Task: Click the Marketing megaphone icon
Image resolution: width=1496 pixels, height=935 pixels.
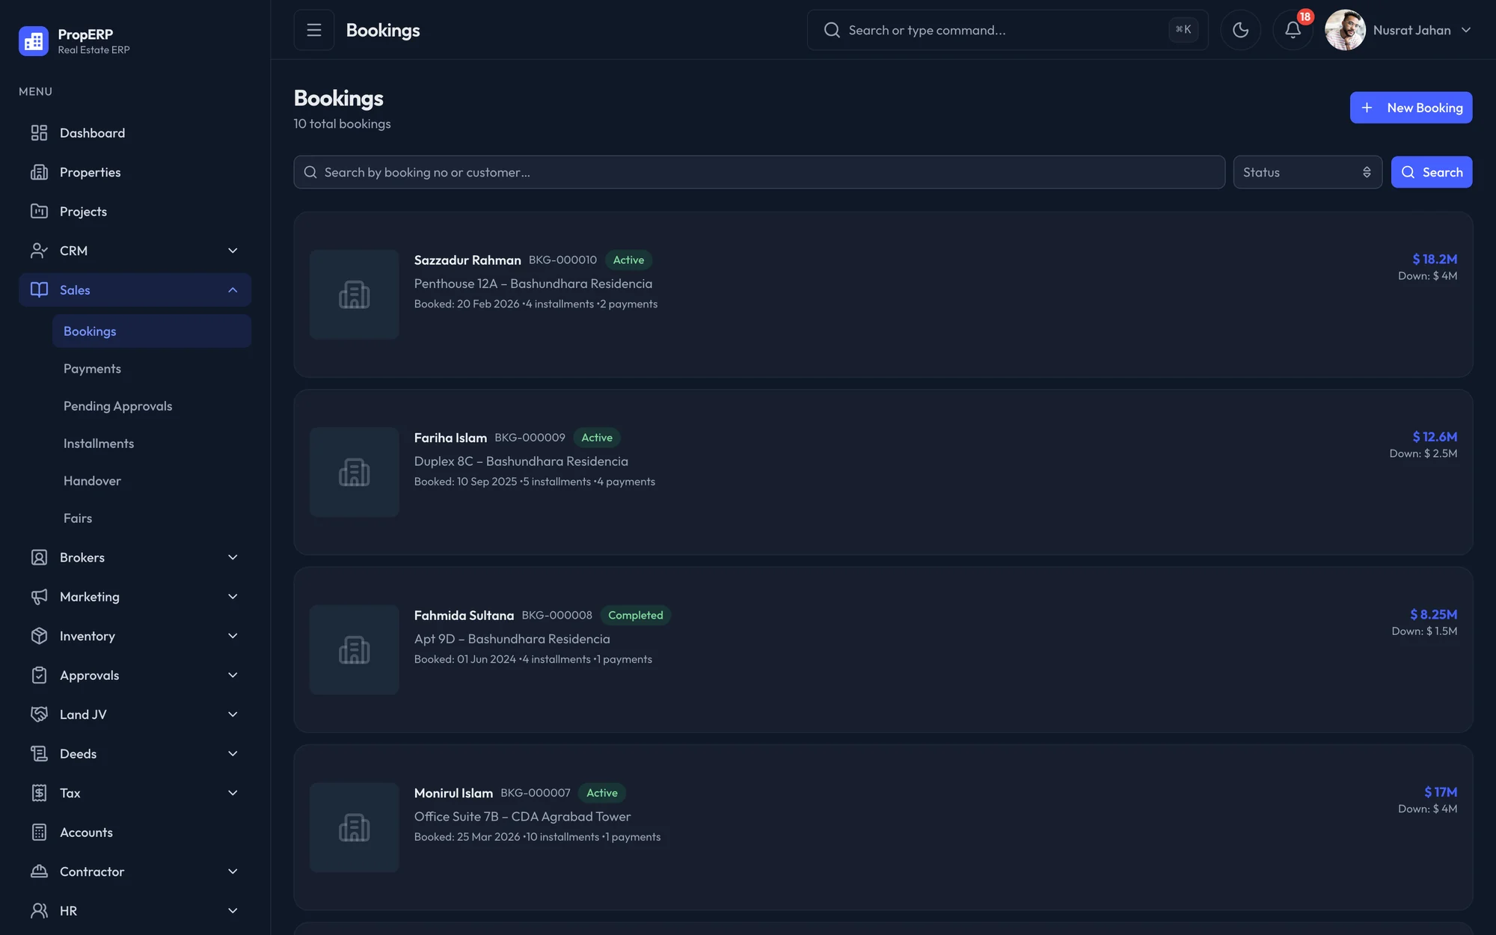Action: (x=39, y=597)
